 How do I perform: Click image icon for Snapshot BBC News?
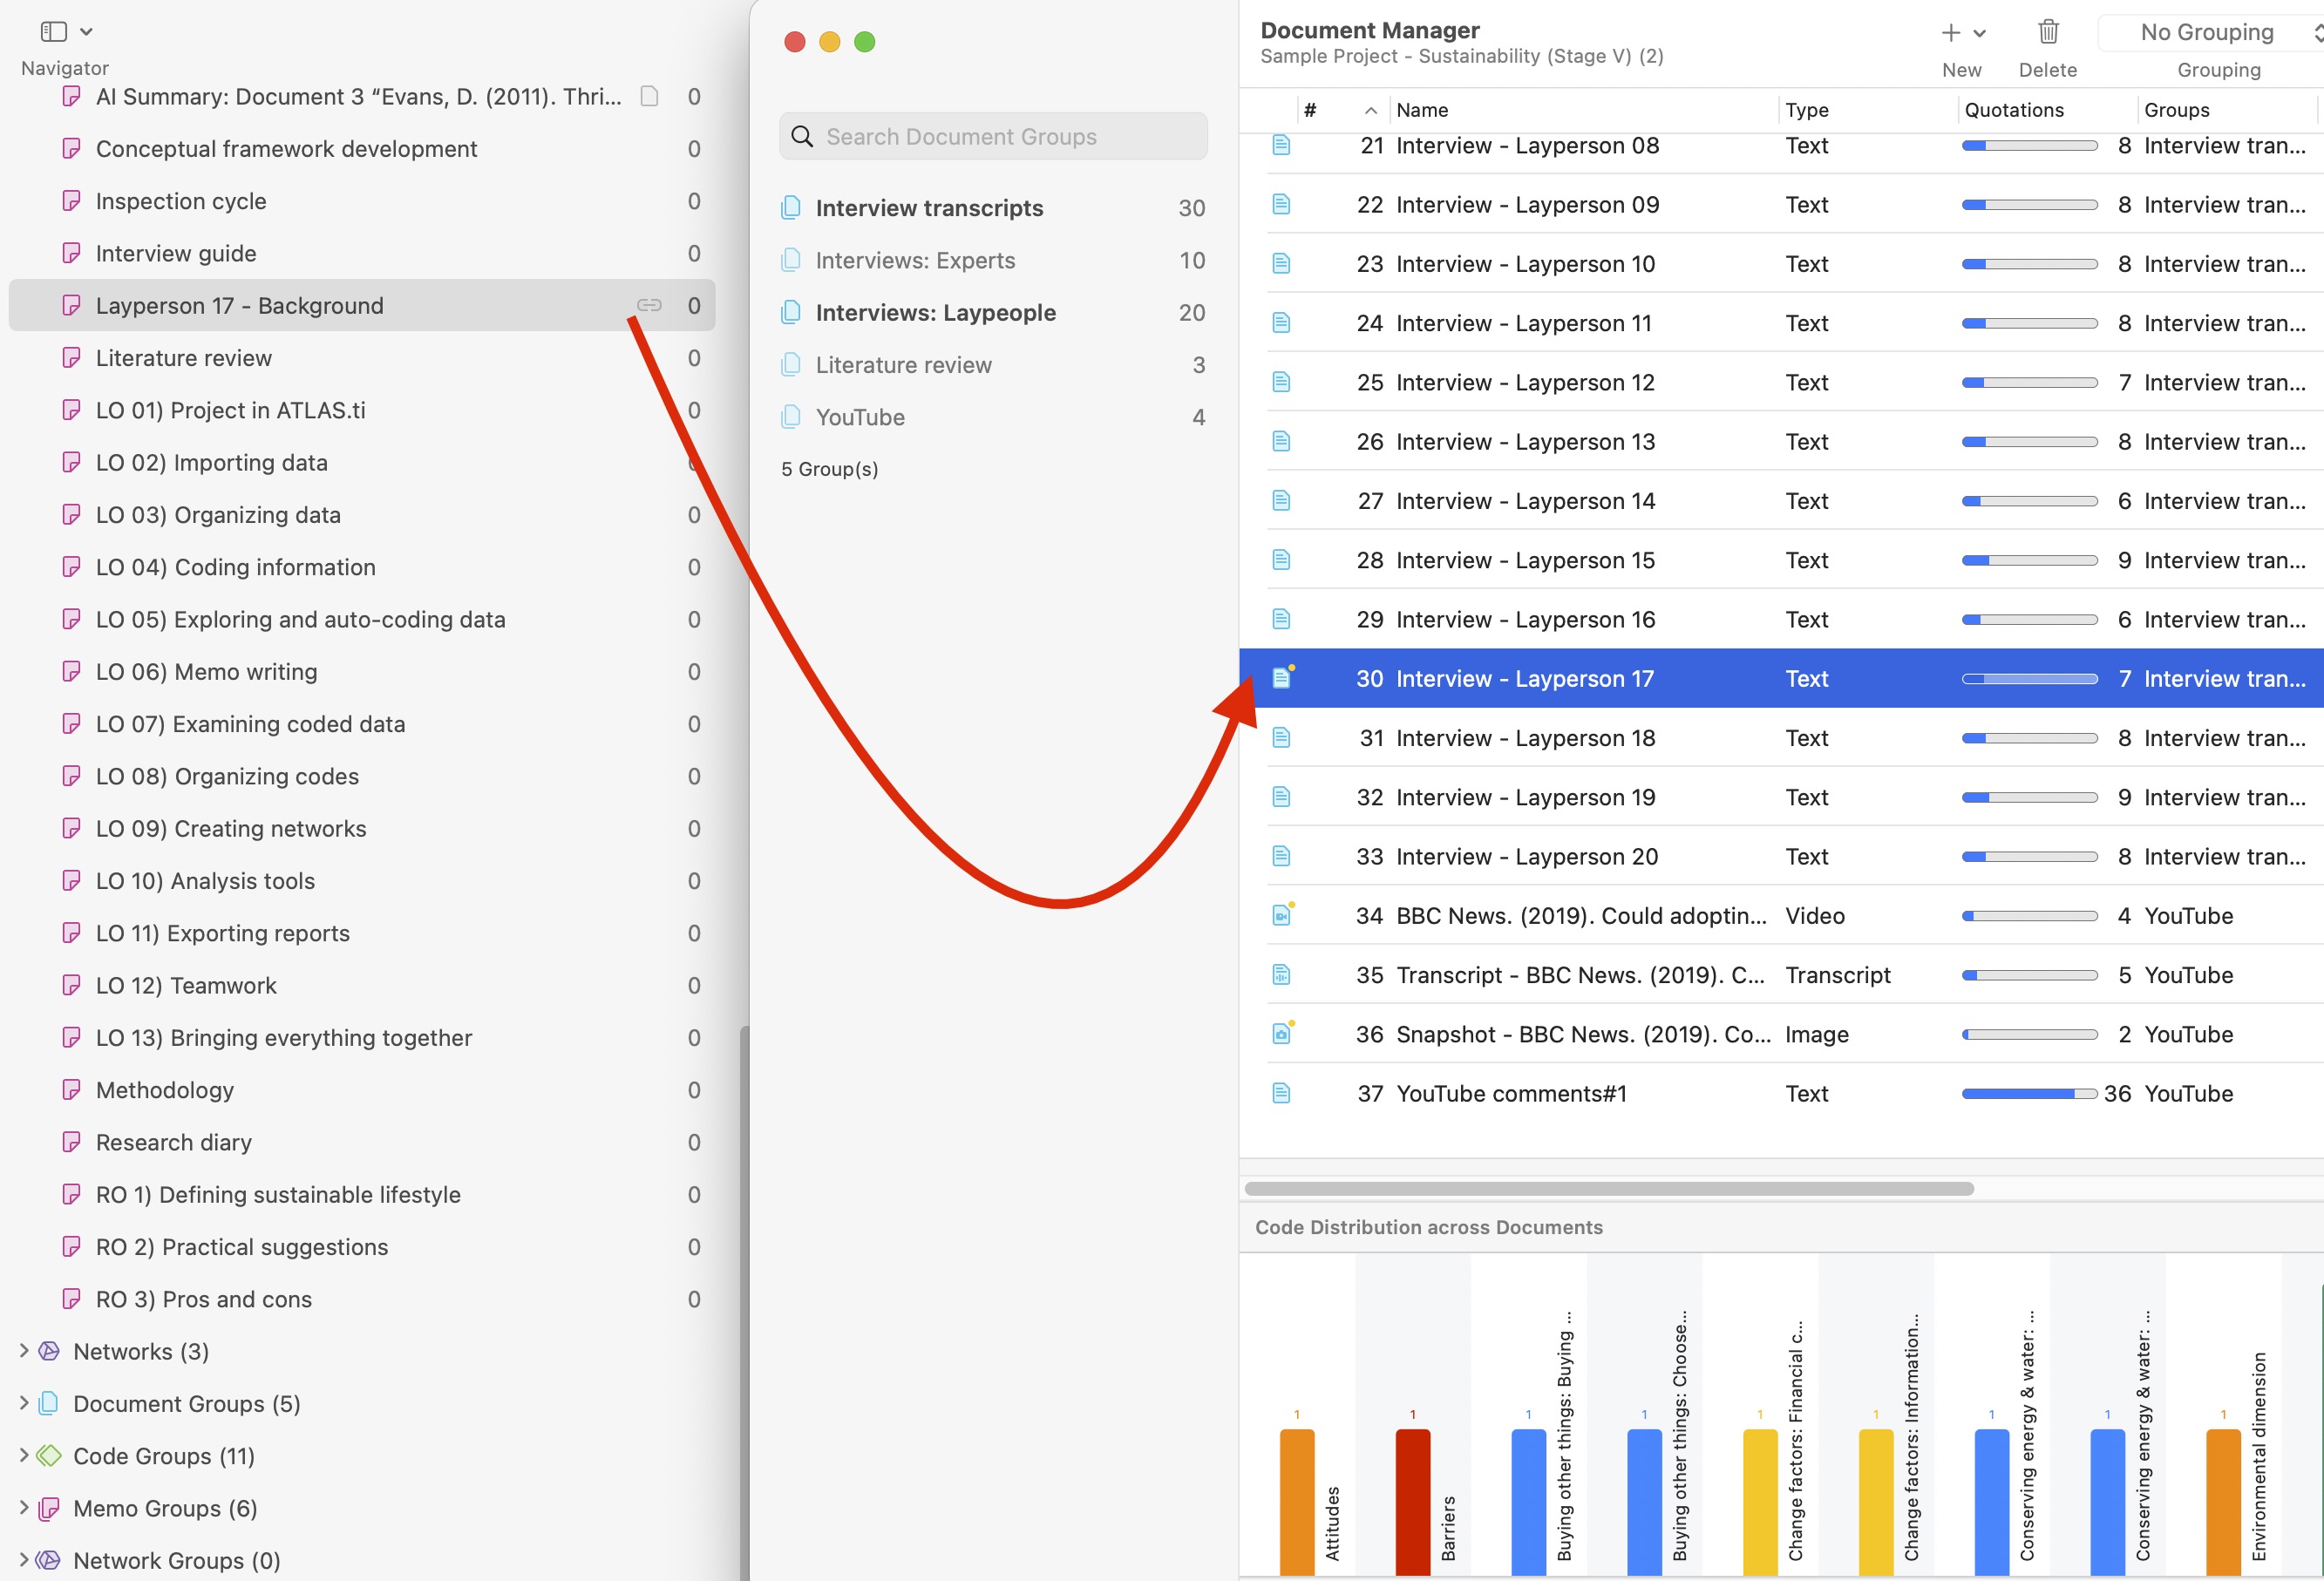point(1281,1034)
